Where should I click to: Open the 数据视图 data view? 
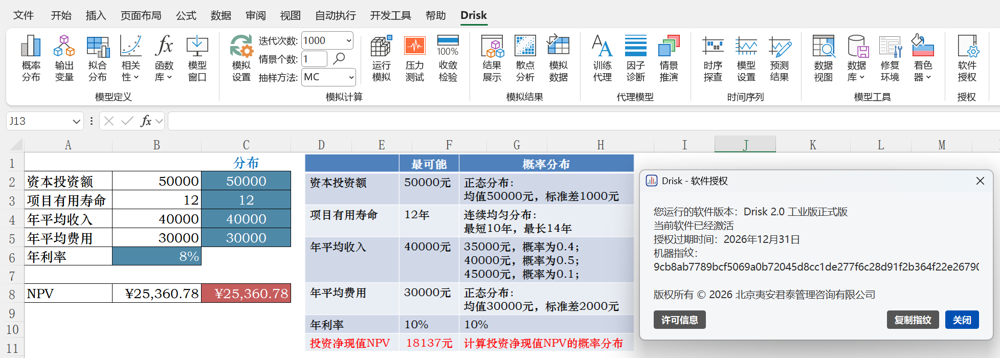click(x=823, y=58)
